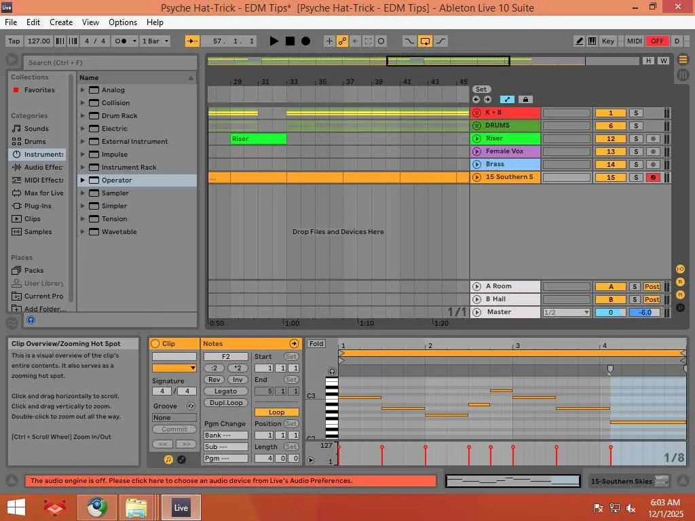Enter MIDI Map Mode
This screenshot has width=695, height=521.
pos(635,41)
